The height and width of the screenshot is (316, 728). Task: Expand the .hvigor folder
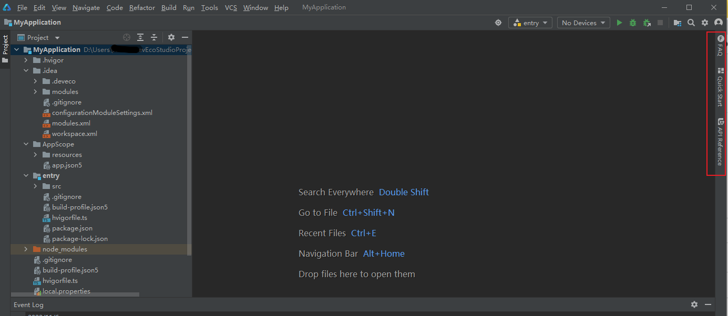click(26, 60)
